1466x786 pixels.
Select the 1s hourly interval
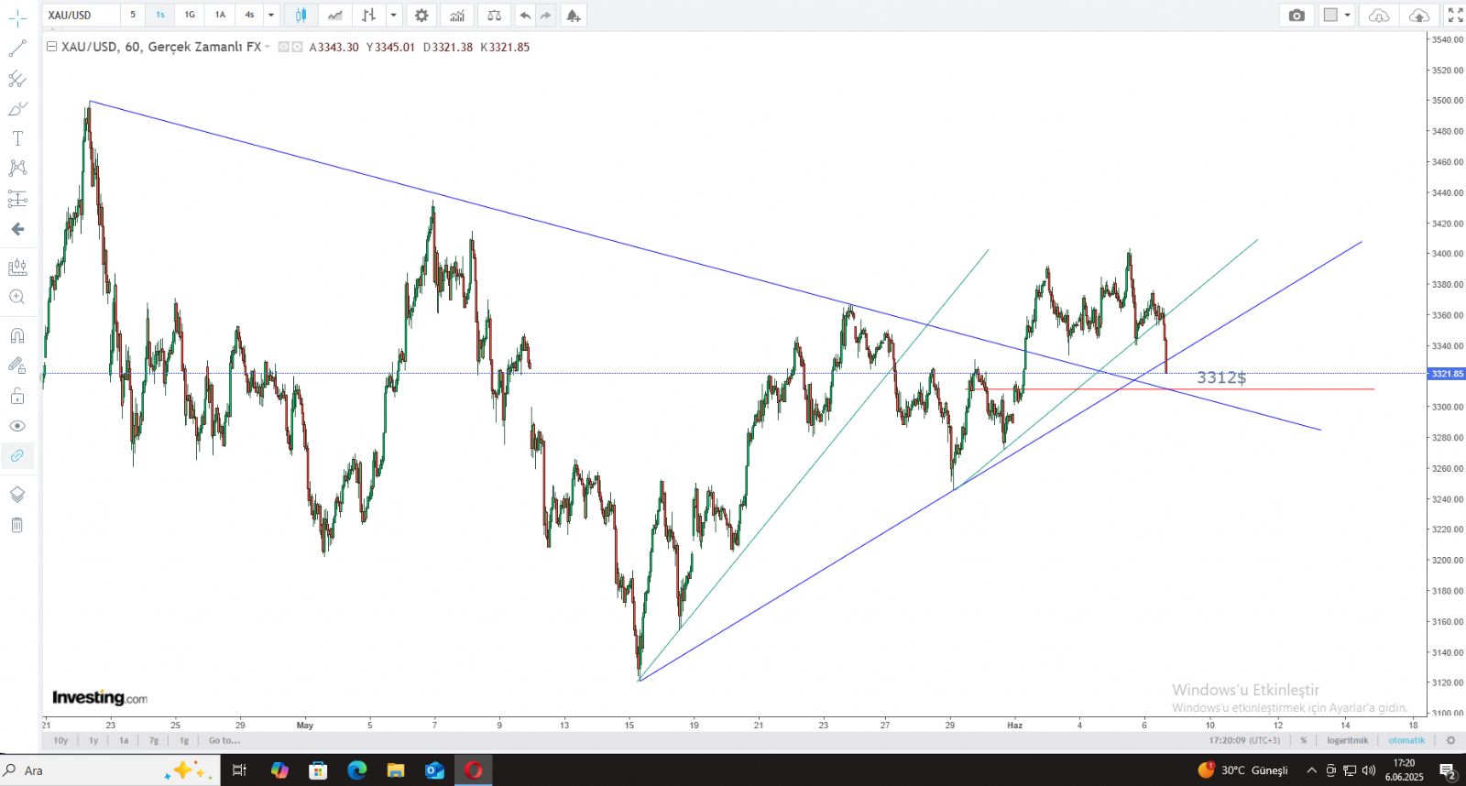[x=160, y=15]
